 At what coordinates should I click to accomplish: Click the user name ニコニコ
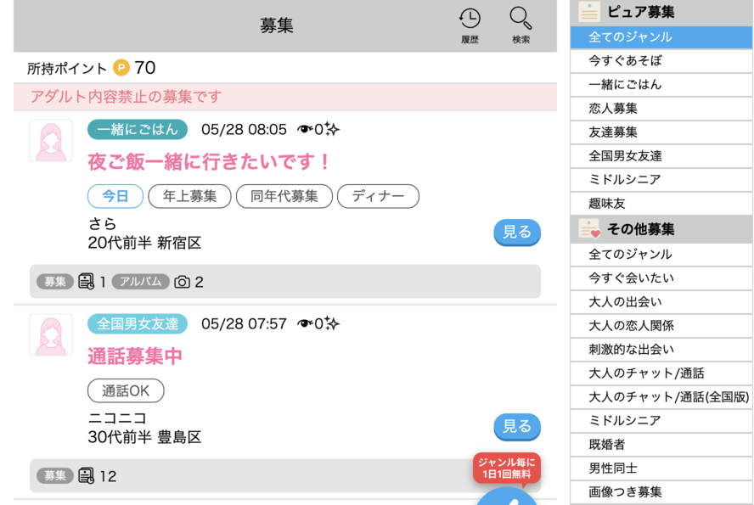(117, 418)
